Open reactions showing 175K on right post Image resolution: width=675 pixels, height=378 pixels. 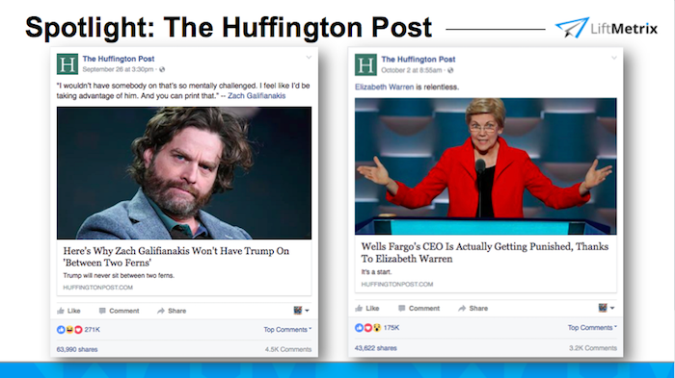click(x=377, y=328)
